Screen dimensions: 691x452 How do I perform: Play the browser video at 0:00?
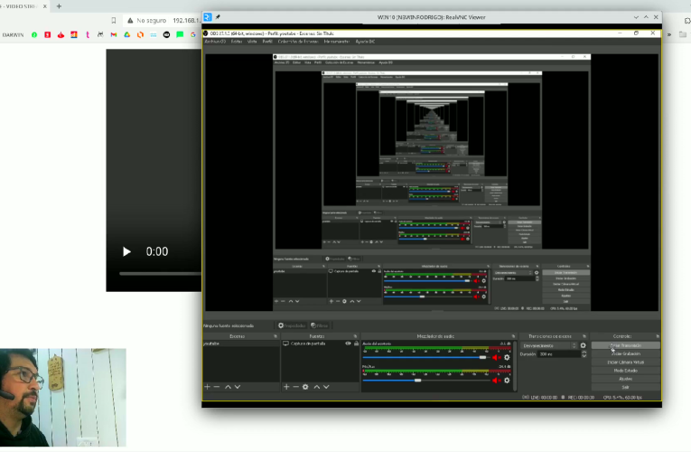tap(126, 252)
